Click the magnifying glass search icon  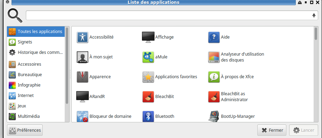15,16
